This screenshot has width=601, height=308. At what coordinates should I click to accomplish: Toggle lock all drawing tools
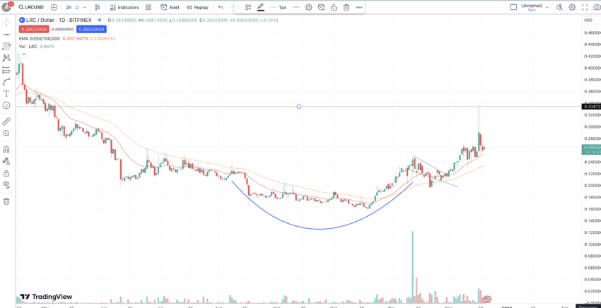(6, 173)
